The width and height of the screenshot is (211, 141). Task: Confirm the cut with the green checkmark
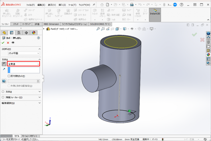click(x=3, y=43)
